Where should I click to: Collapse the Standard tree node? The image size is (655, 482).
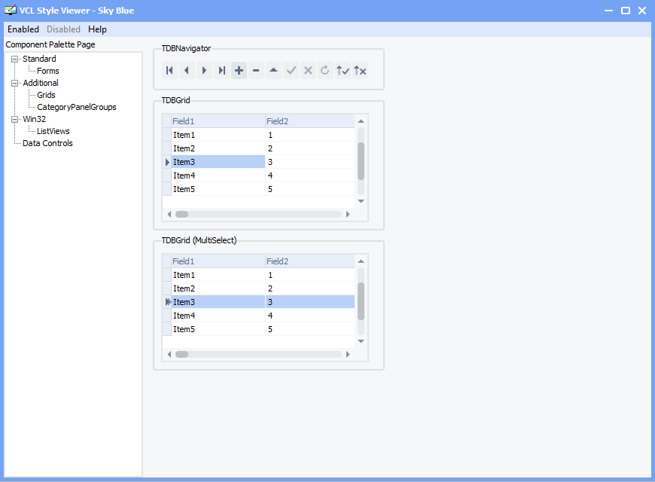[x=14, y=59]
